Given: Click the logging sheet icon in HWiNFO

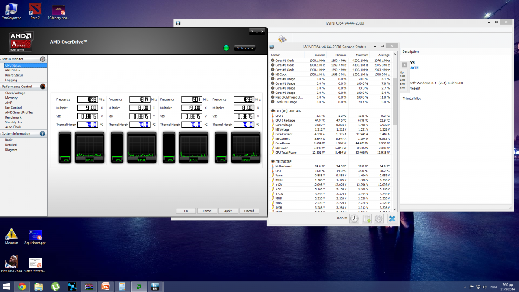Looking at the screenshot, I should pos(366,218).
